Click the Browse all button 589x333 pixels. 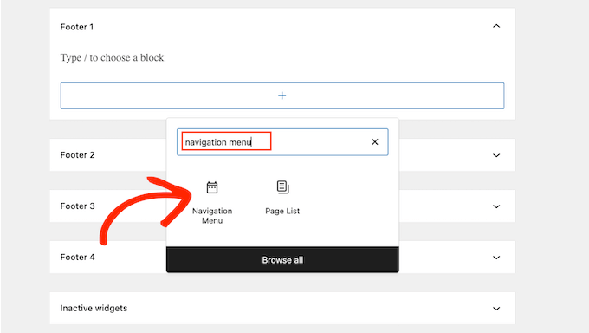(282, 259)
